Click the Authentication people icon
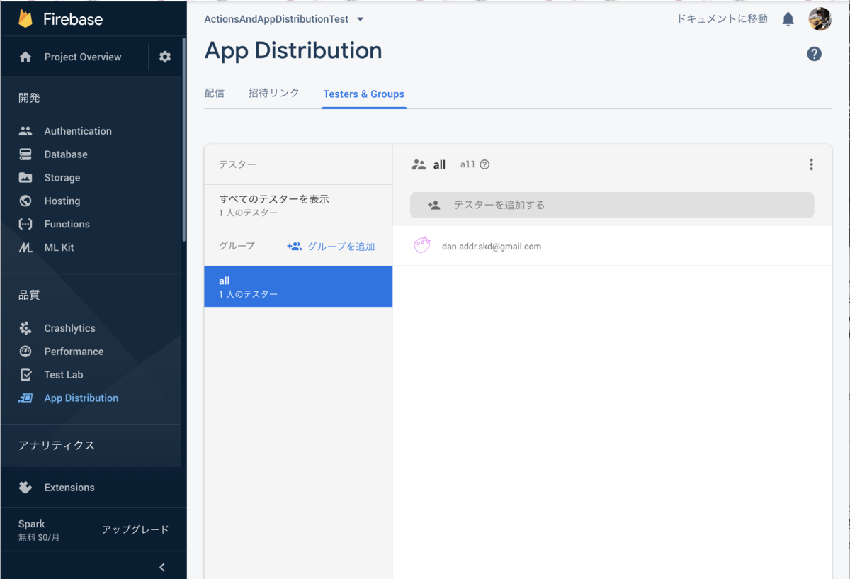Screen dimensions: 850x579 point(25,131)
